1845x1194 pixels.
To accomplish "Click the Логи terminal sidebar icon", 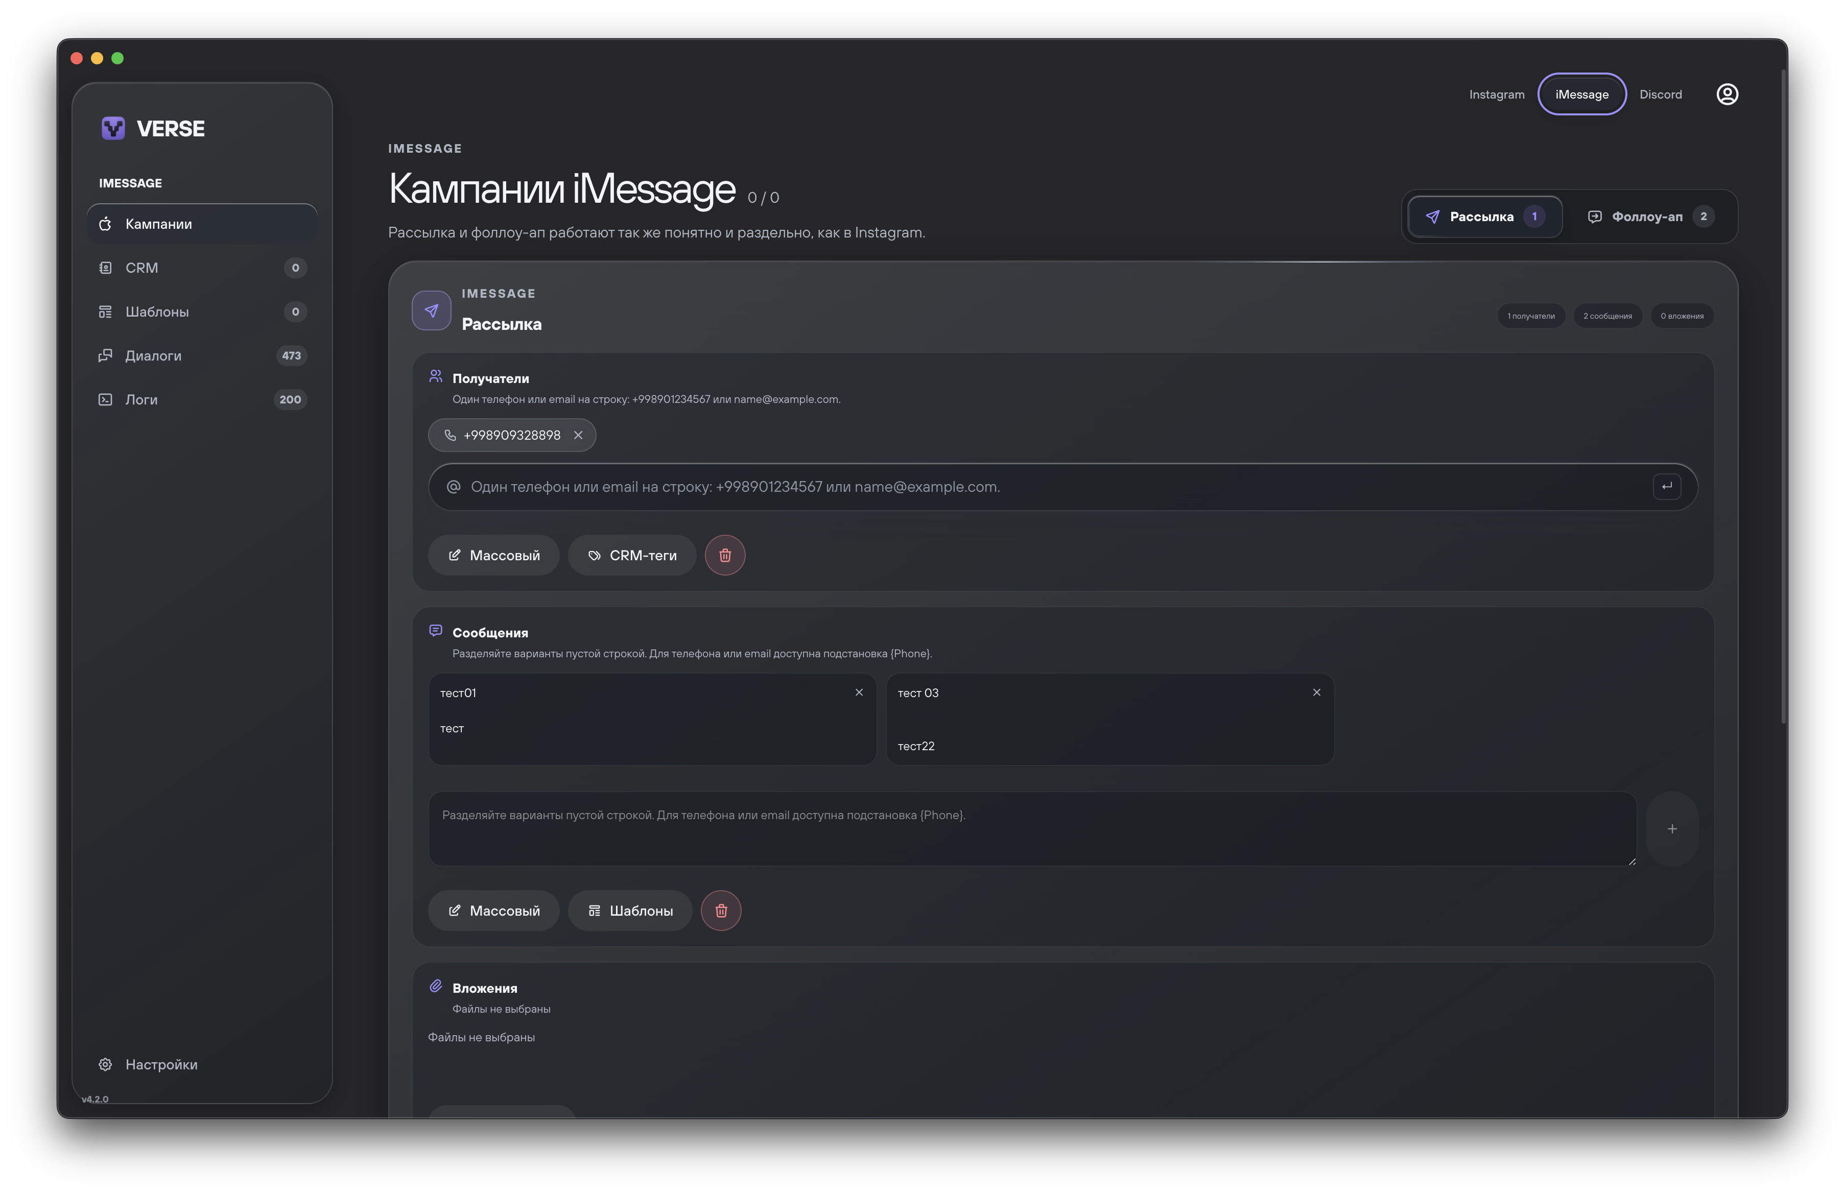I will 105,399.
